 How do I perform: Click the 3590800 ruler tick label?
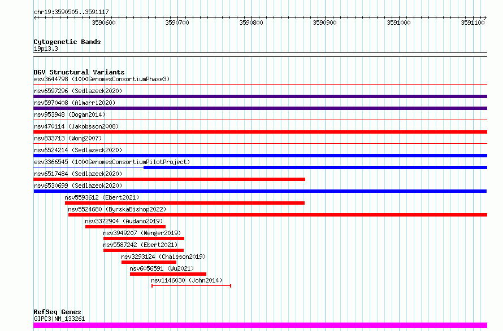coord(251,23)
